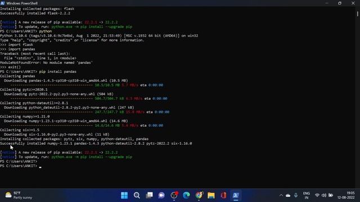Screen dimensions: 360x202
Task: Open the Wi-Fi network tray icon
Action: [317, 195]
